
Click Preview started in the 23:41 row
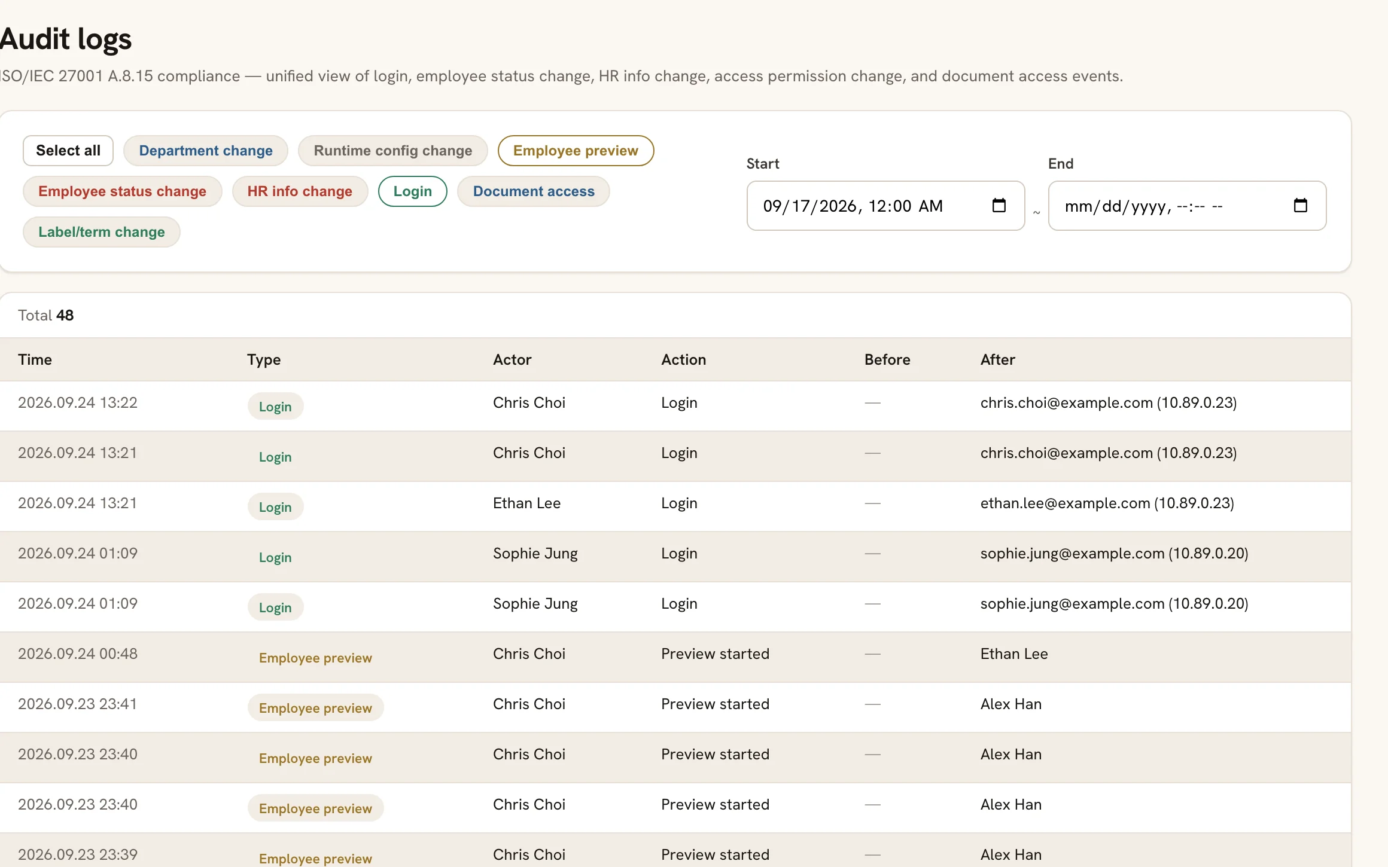pyautogui.click(x=715, y=704)
